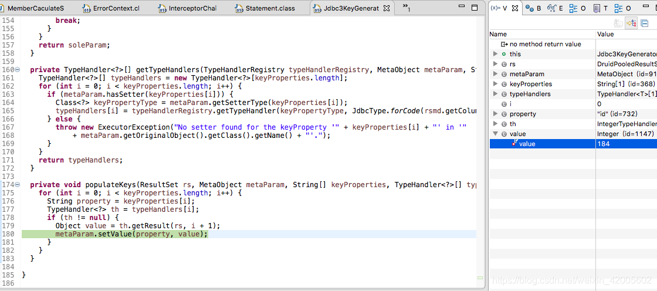Click 'throw new ExecutorException' code line
Image resolution: width=657 pixels, height=291 pixels.
point(261,127)
